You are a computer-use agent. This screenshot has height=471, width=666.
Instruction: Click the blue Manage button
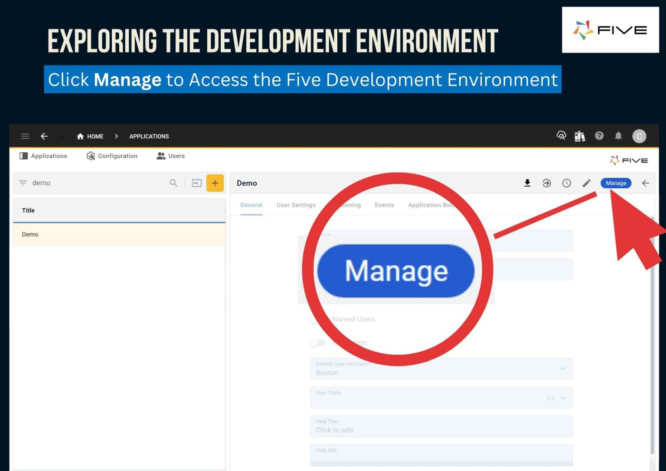pyautogui.click(x=616, y=183)
